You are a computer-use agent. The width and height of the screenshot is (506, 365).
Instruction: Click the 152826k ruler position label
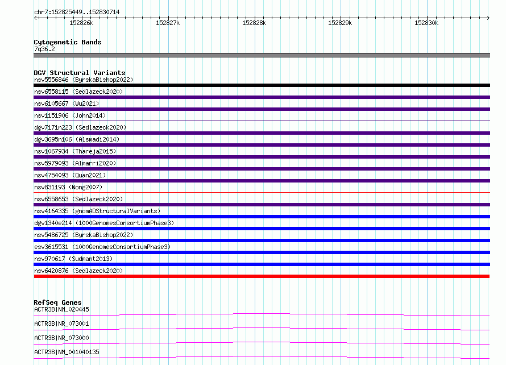tap(81, 23)
